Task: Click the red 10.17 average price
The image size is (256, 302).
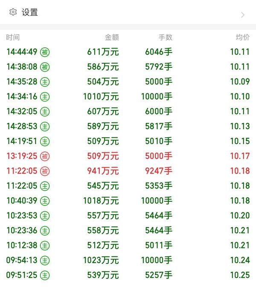Action: click(x=240, y=156)
